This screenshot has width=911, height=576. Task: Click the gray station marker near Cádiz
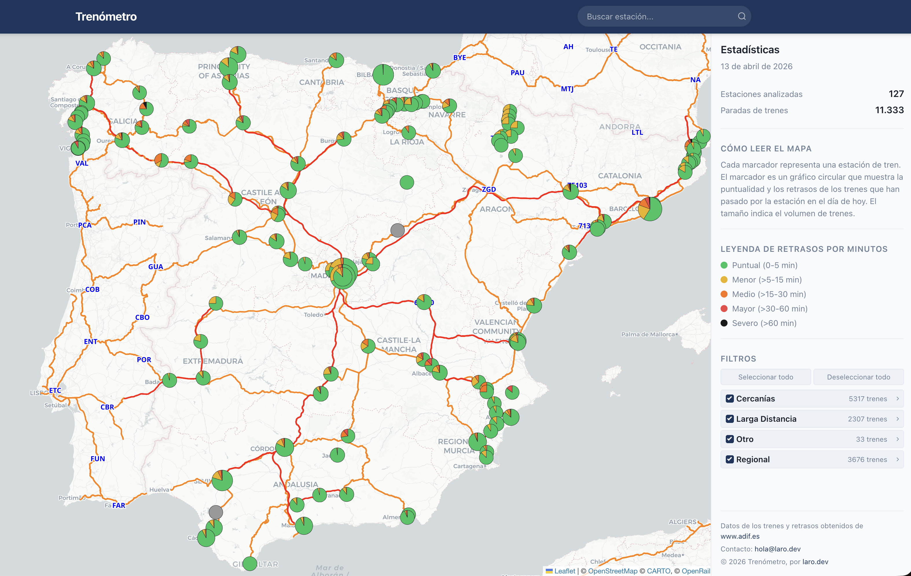pos(216,512)
